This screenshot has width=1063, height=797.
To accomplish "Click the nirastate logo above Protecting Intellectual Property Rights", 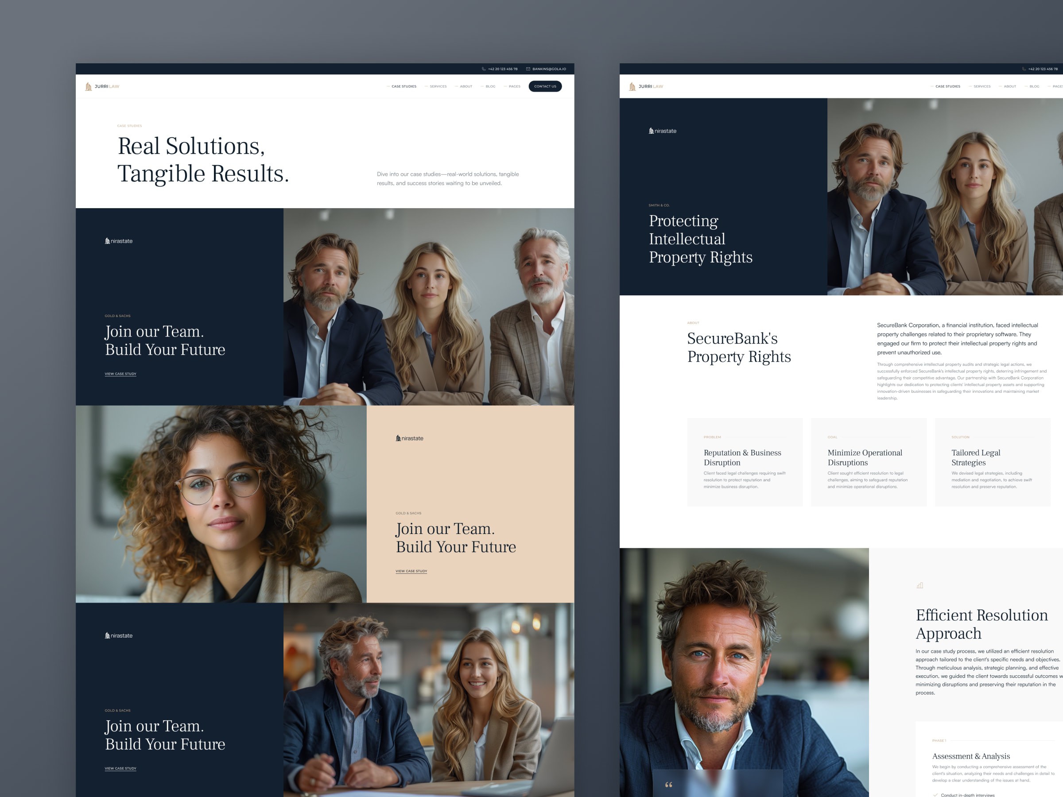I will (662, 131).
